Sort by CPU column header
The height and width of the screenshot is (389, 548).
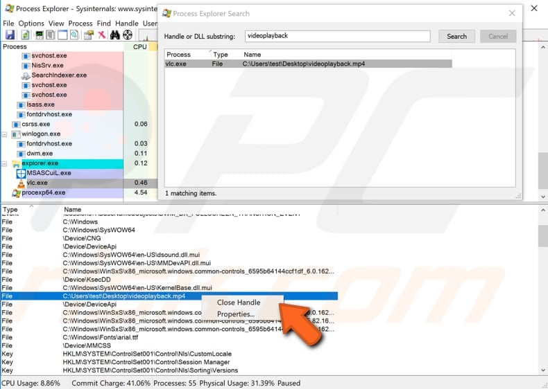pos(136,47)
